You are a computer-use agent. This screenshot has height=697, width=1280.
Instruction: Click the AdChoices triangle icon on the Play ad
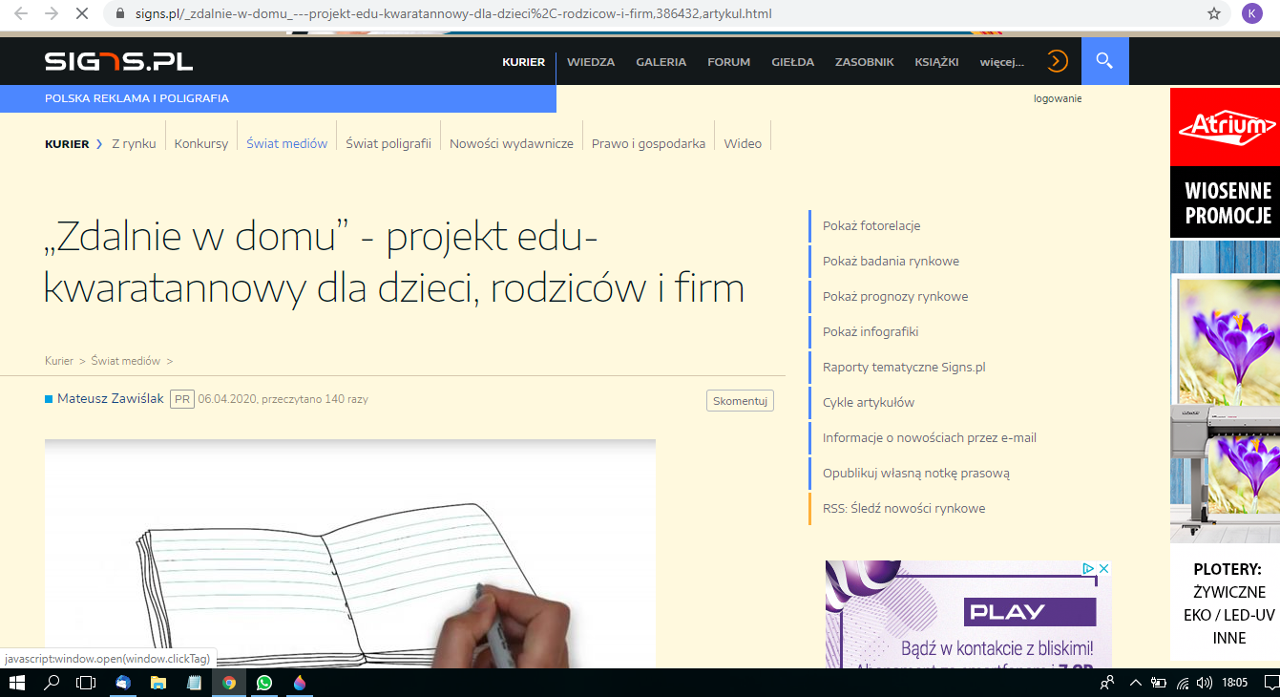click(x=1088, y=568)
